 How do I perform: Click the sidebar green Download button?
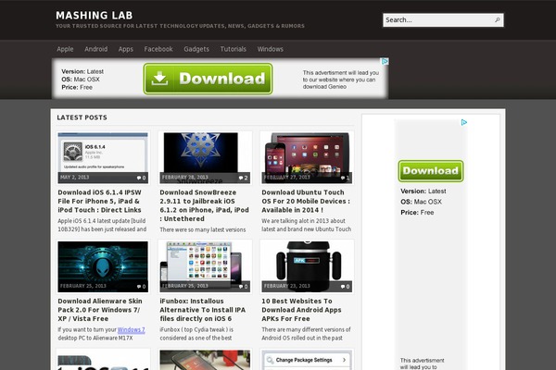[431, 171]
